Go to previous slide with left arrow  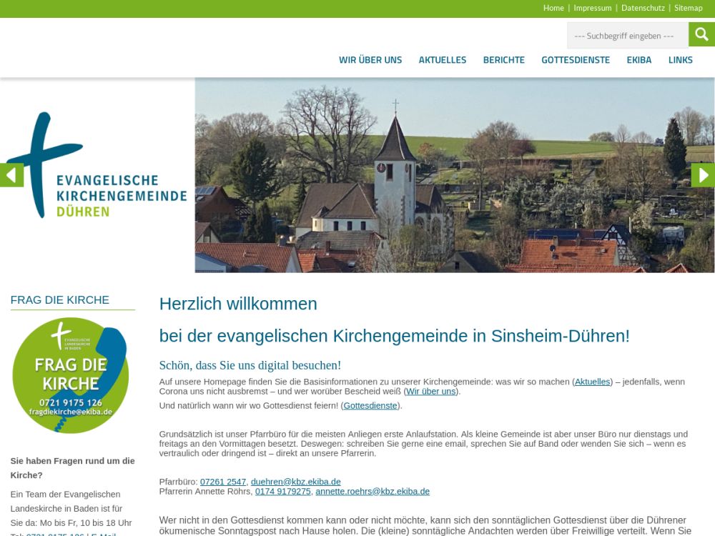11,175
